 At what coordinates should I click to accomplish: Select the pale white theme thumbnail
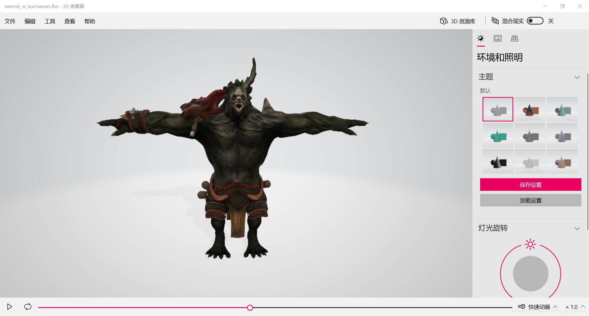(530, 161)
